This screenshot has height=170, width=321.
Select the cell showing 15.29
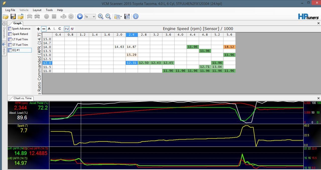[x=132, y=55]
